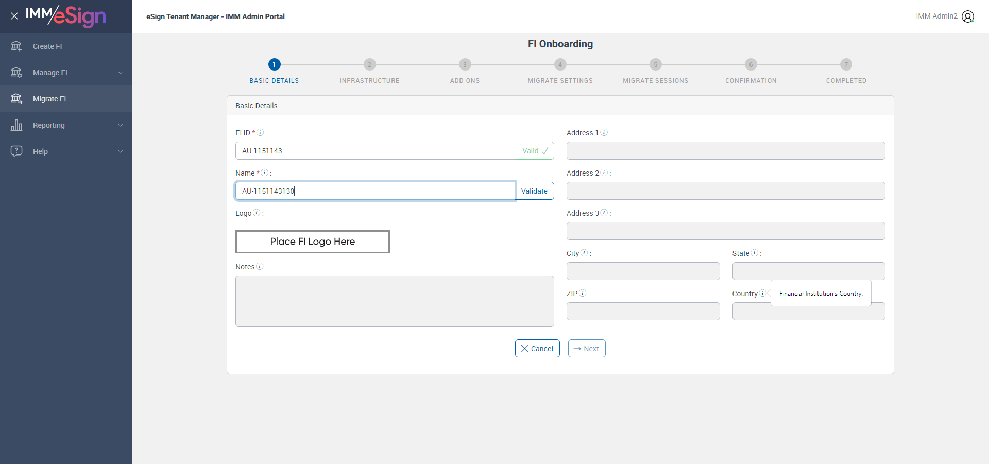
Task: Click the Notes text area
Action: (395, 301)
